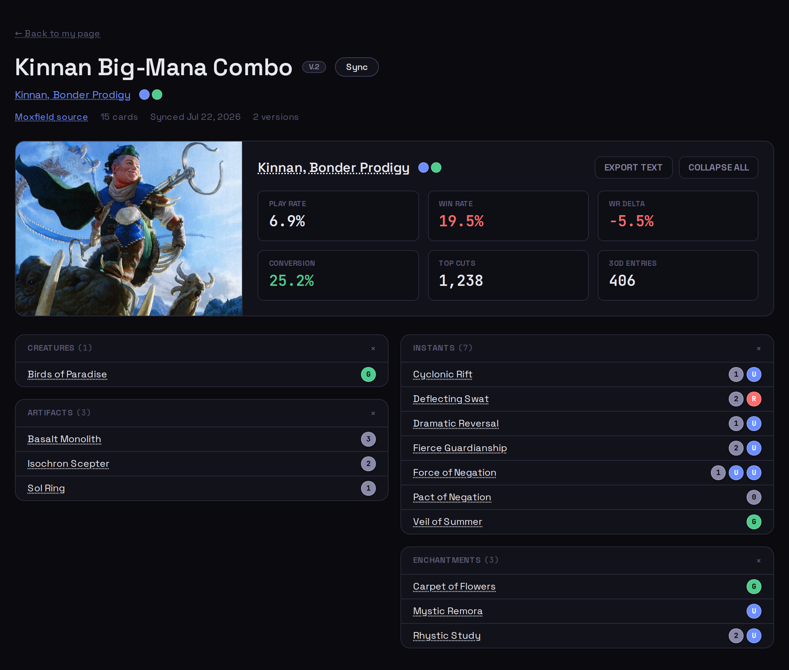Open the Basalt Monolith card

point(64,439)
